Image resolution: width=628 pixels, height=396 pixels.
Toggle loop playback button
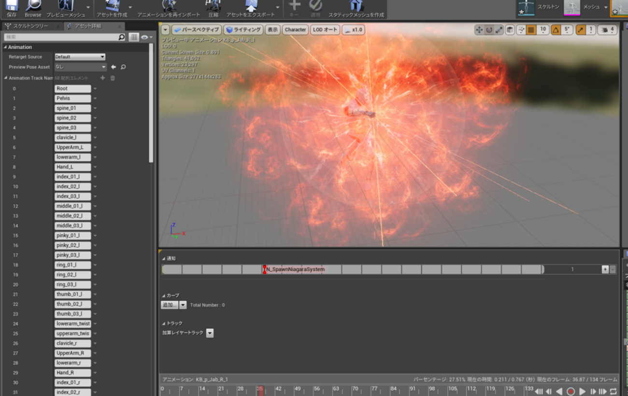pos(613,391)
